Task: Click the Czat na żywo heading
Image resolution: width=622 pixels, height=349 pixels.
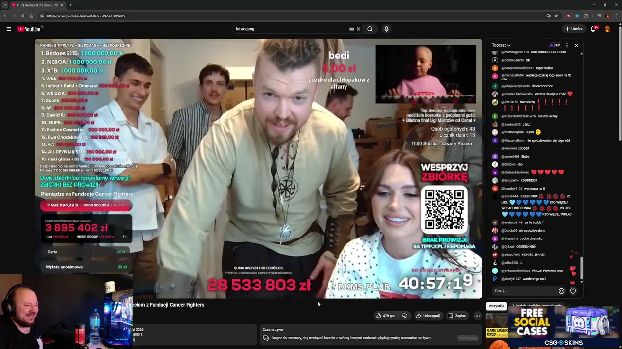Action: point(273,330)
